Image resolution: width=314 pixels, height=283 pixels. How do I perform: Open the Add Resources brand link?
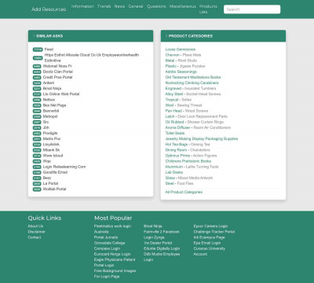[49, 9]
